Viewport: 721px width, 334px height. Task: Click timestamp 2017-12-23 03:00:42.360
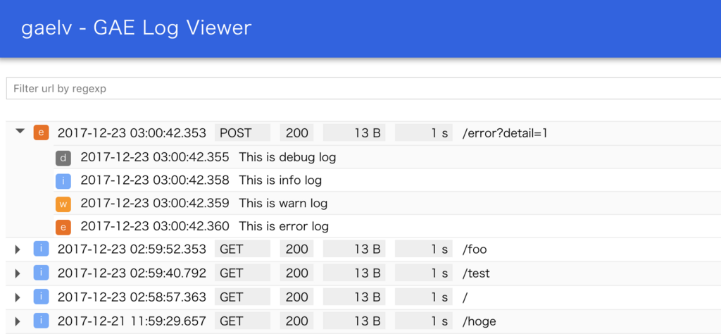(155, 226)
